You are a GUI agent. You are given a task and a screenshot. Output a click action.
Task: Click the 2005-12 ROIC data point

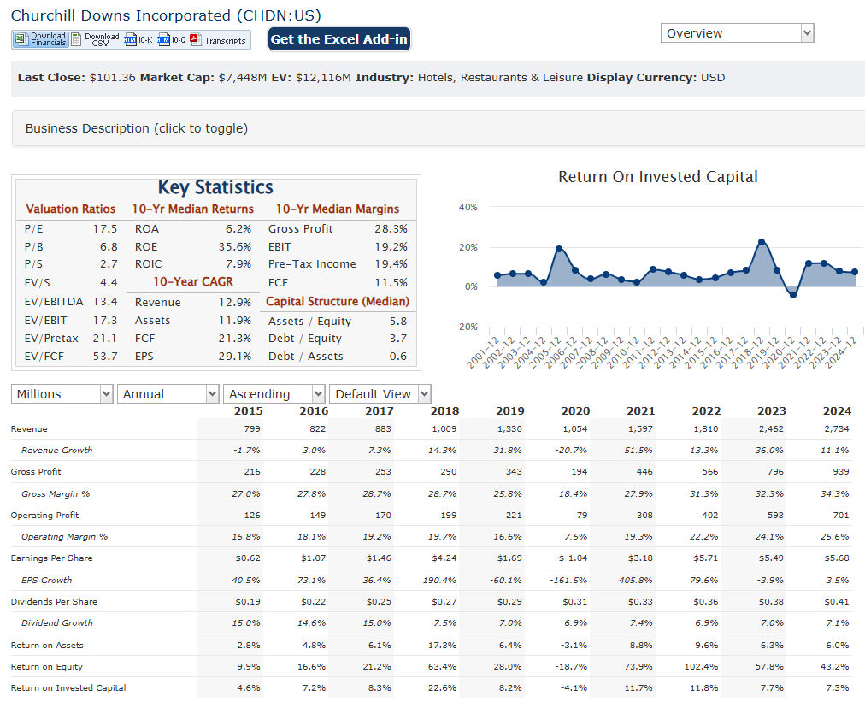[559, 249]
